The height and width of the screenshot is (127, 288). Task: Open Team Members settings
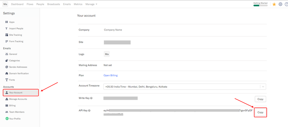(x=16, y=112)
